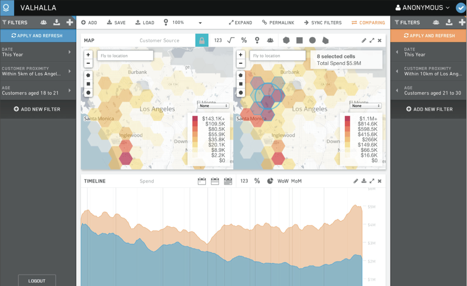
Task: Open None dropdown on left map
Action: pyautogui.click(x=213, y=106)
